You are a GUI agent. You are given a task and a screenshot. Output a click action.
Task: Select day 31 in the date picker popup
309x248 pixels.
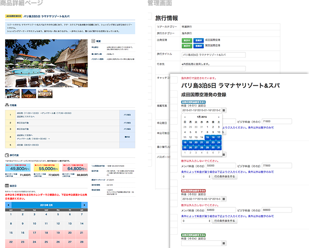click(x=219, y=147)
